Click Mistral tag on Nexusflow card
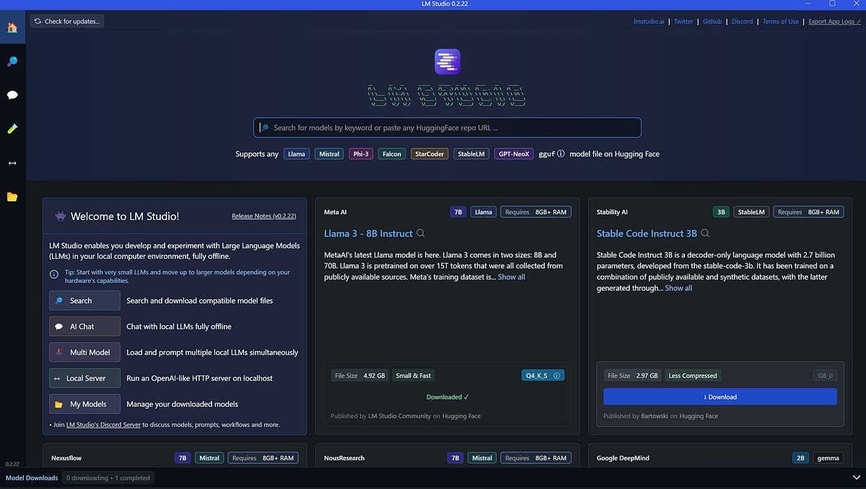The image size is (866, 489). coord(209,458)
